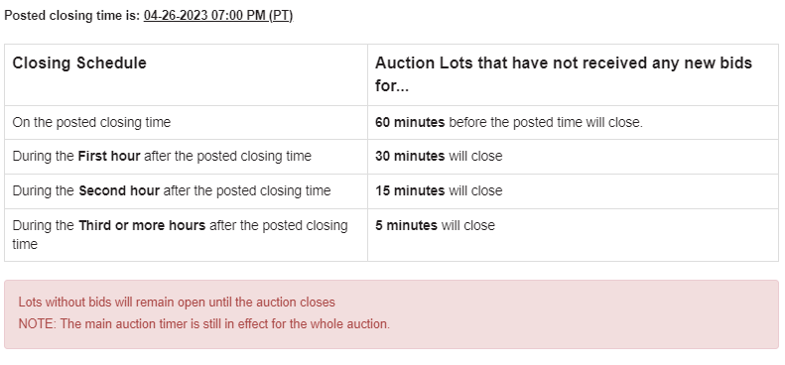Click the 'NOTE: The main auction timer' line
This screenshot has height=365, width=785.
(x=204, y=324)
